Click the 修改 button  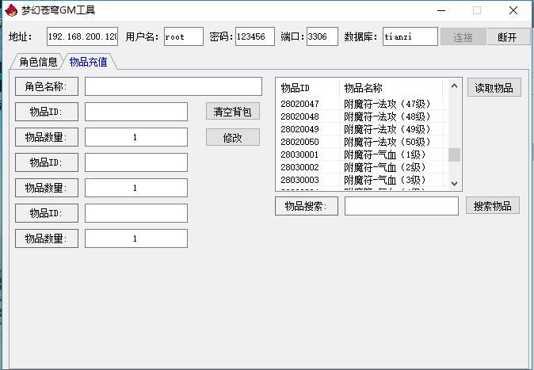[x=232, y=137]
